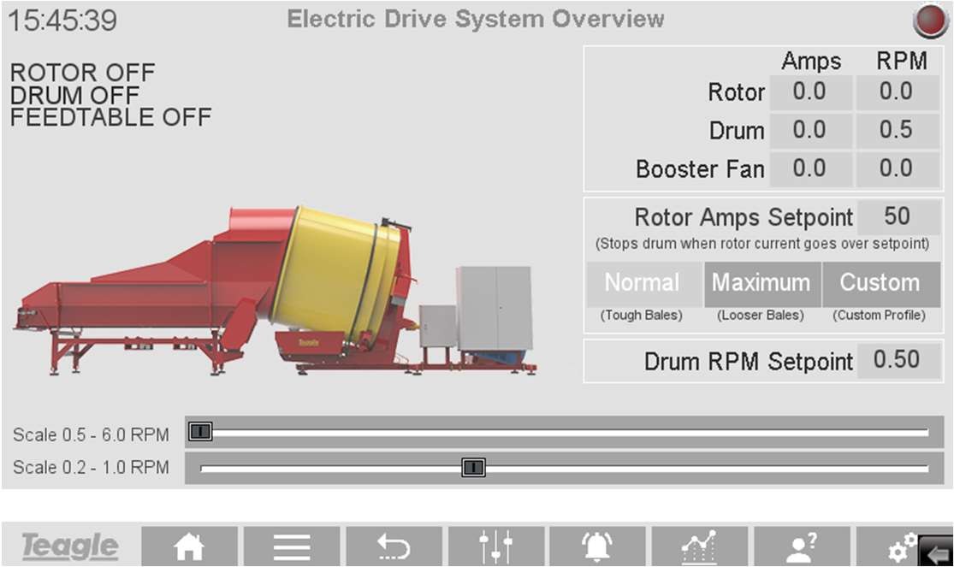Click the Rotor Amps reading
Screen dimensions: 954x567
[809, 92]
